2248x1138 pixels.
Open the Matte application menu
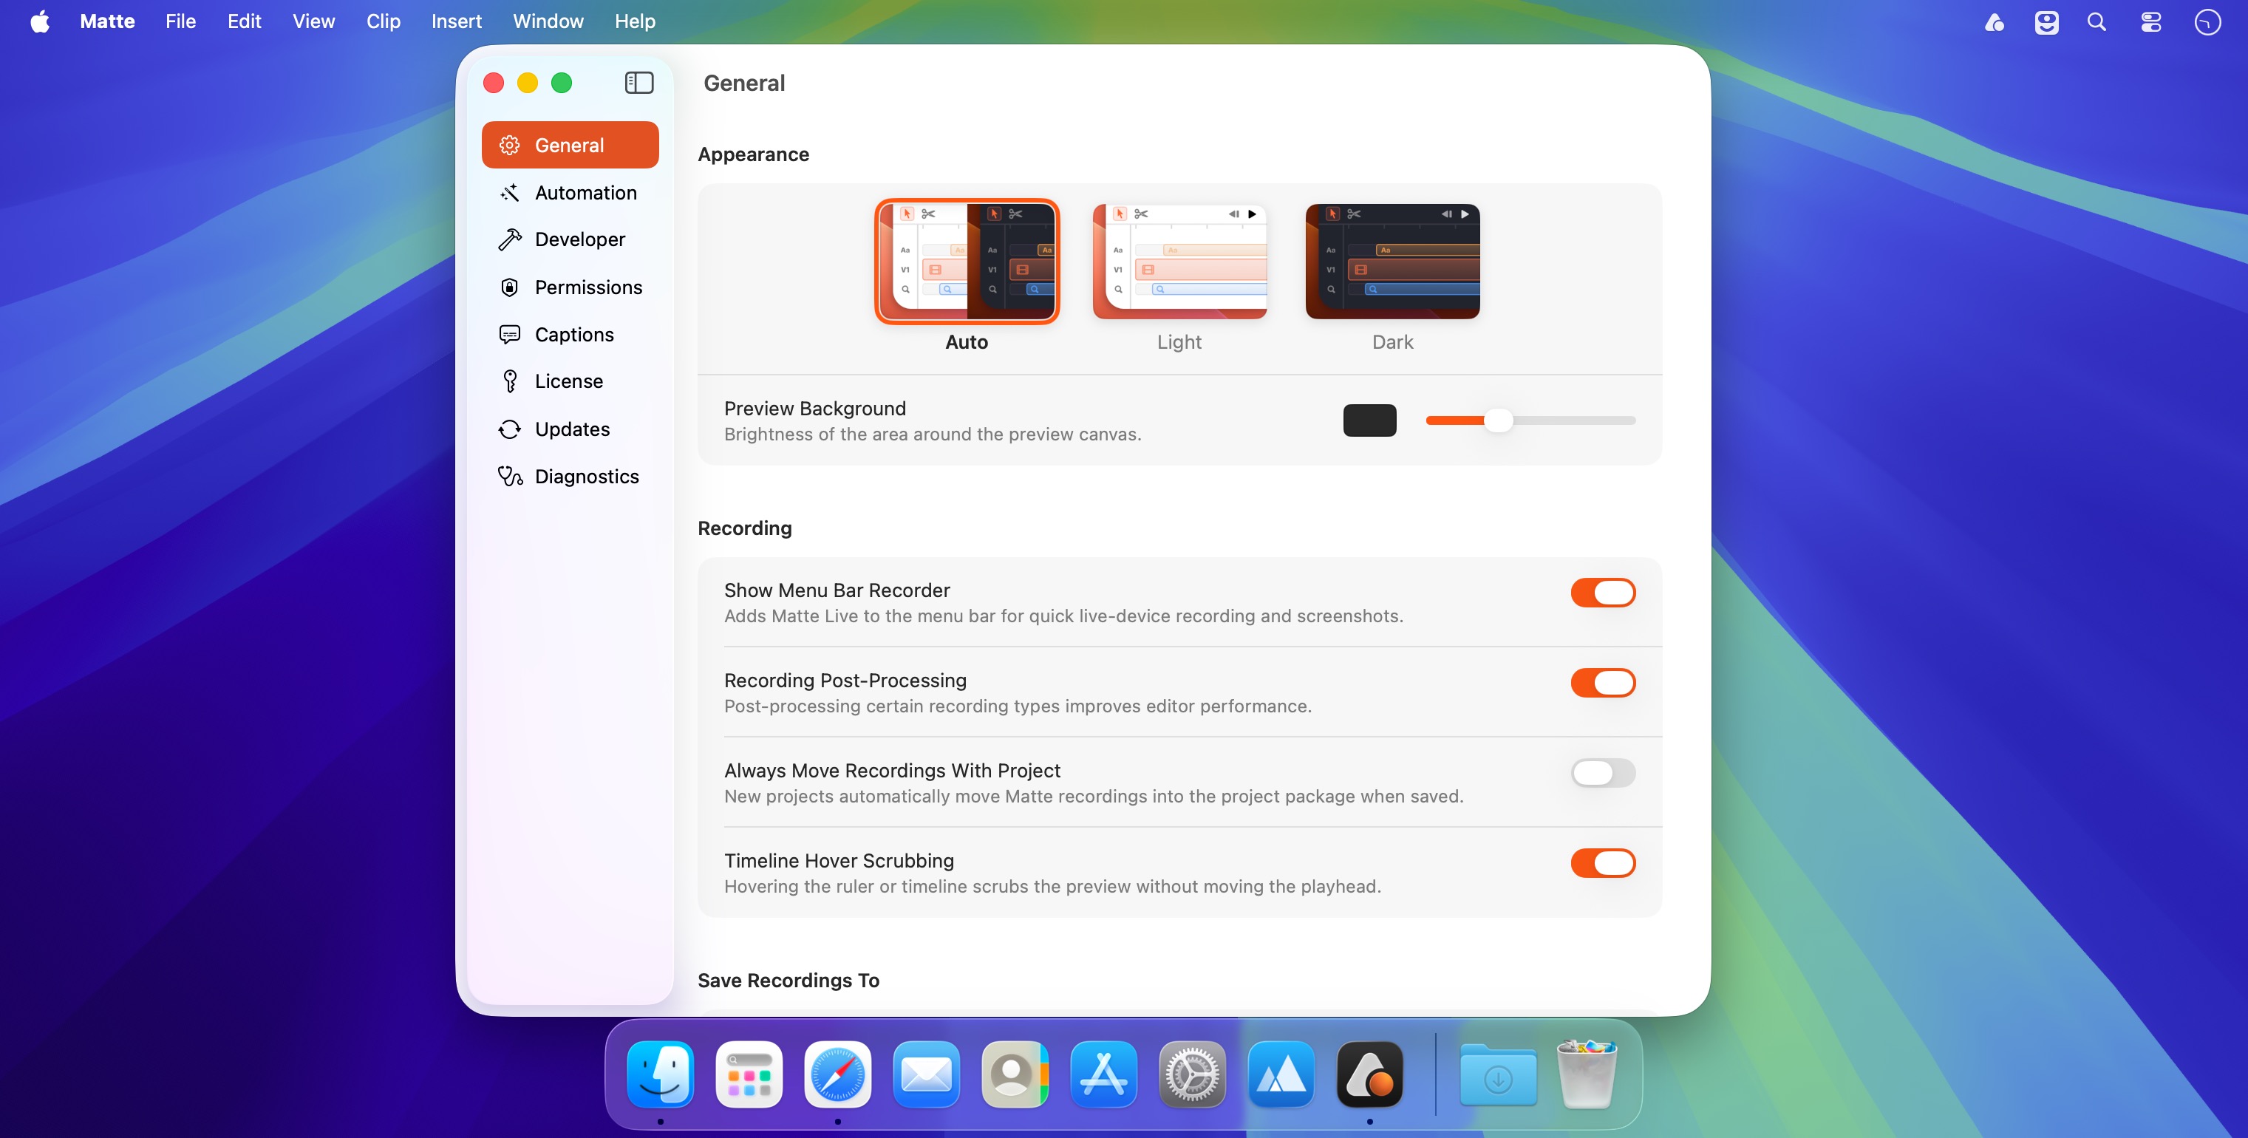pyautogui.click(x=107, y=21)
